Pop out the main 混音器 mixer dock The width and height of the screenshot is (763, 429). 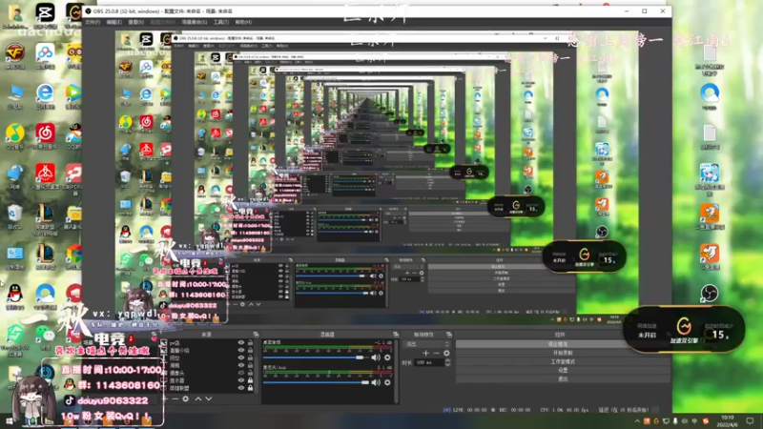pos(395,335)
